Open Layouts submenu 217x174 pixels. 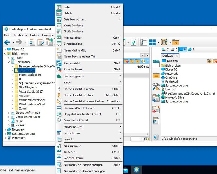89,139
